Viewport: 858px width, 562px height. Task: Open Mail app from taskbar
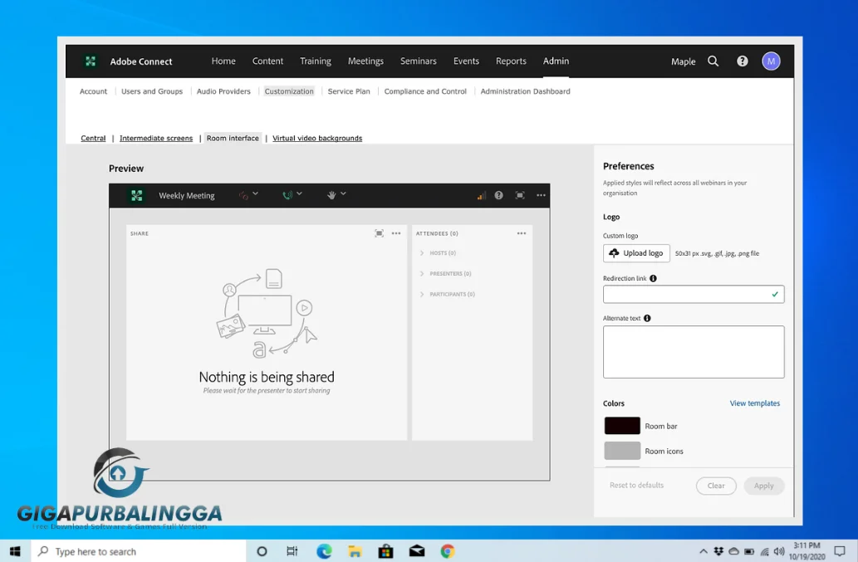pyautogui.click(x=416, y=551)
